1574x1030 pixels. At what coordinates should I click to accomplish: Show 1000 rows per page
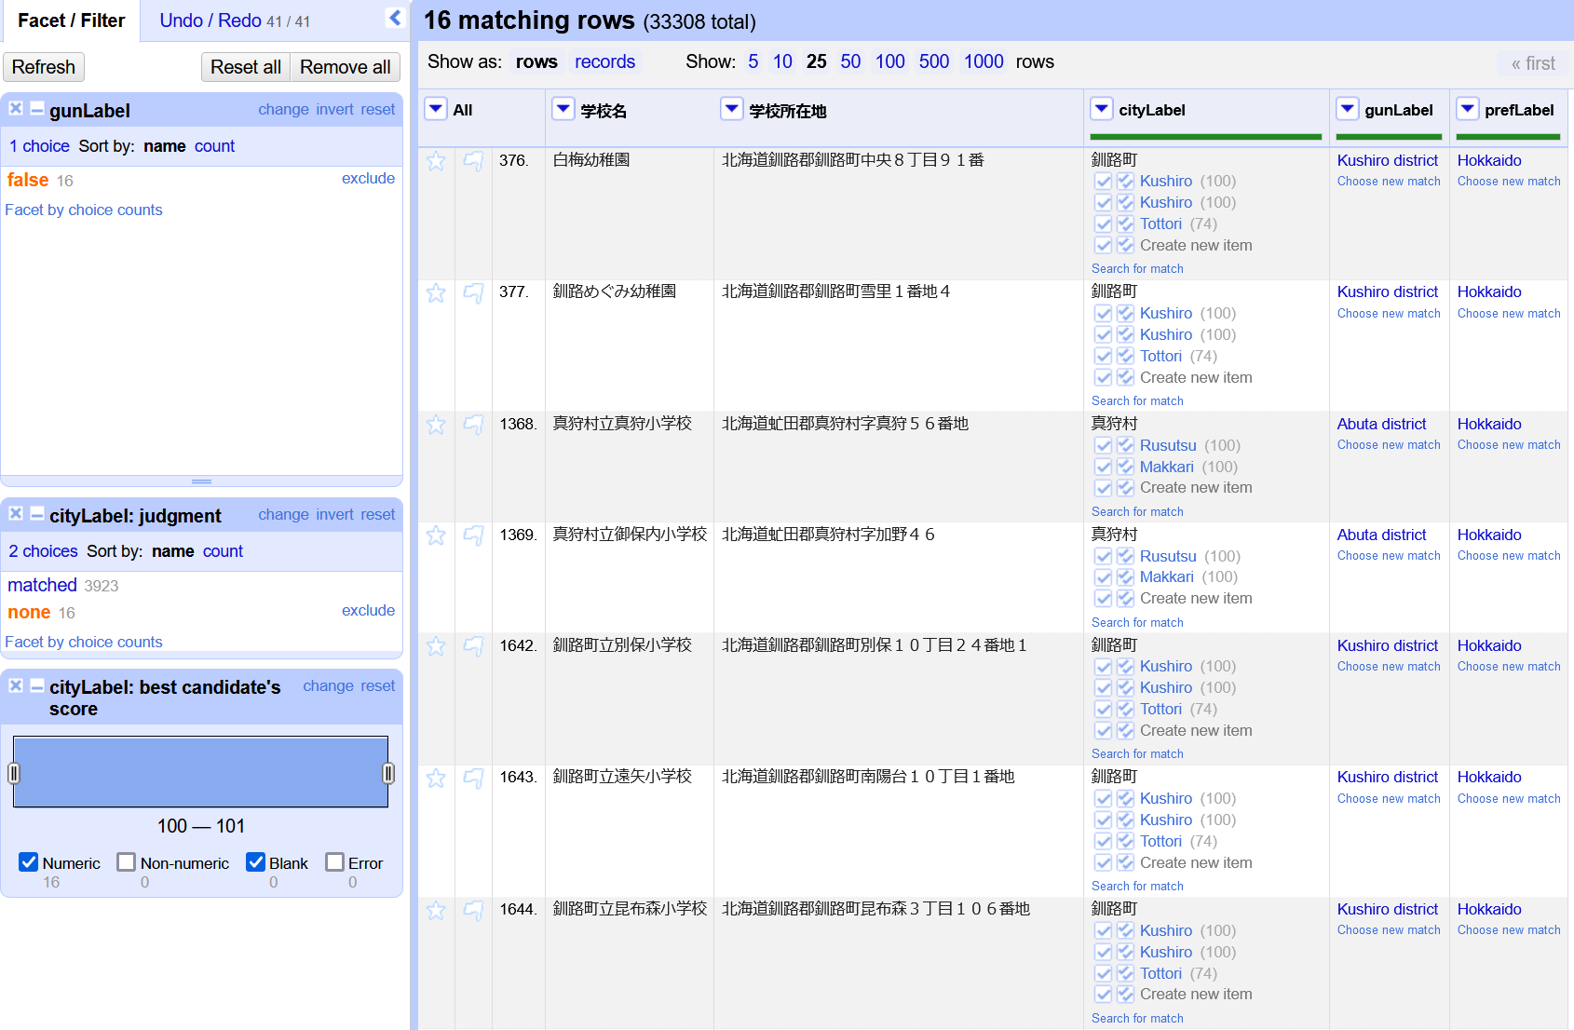[984, 61]
